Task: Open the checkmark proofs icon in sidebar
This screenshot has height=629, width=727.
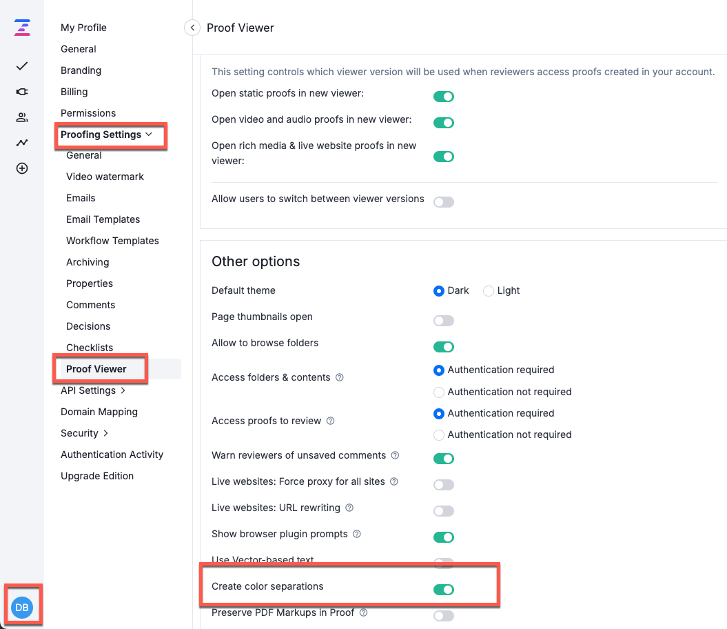Action: click(22, 66)
